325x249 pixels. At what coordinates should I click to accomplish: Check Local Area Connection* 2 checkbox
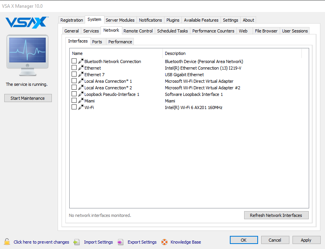(74, 87)
